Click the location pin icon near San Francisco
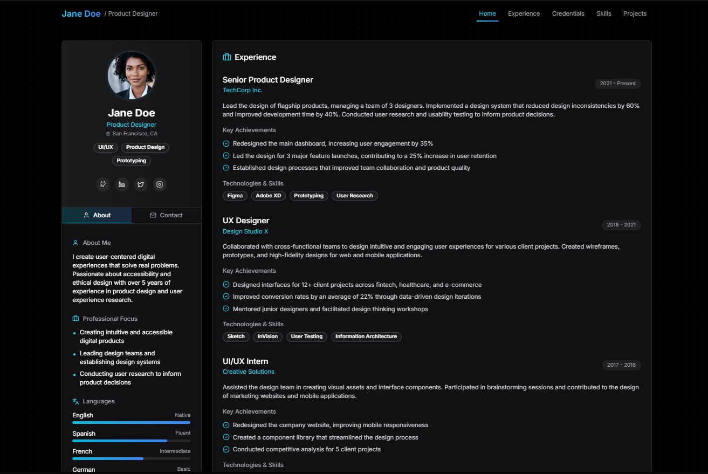Viewport: 708px width, 474px height. click(x=109, y=133)
